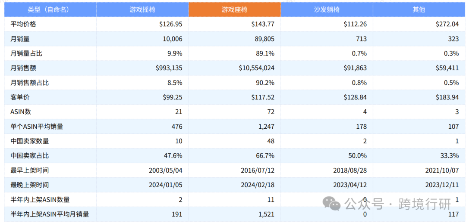
Task: Select the 2024/01/05 latest listing date
Action: click(166, 185)
